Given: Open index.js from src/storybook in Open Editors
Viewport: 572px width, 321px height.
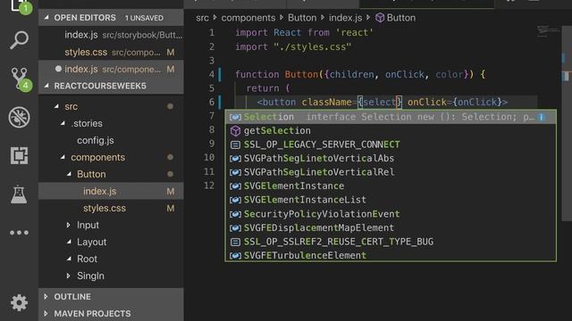Looking at the screenshot, I should coord(111,35).
